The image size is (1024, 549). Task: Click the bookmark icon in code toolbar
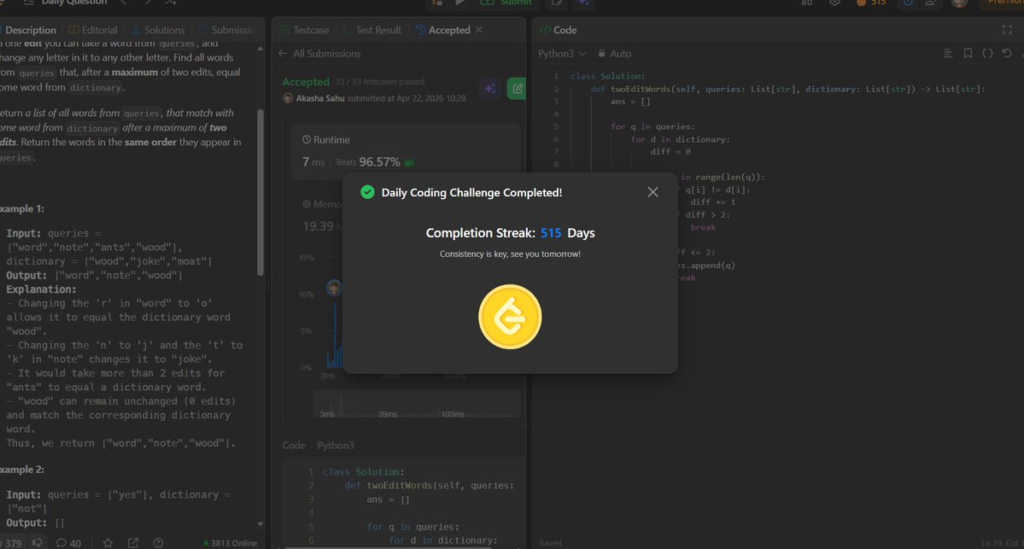[x=968, y=54]
